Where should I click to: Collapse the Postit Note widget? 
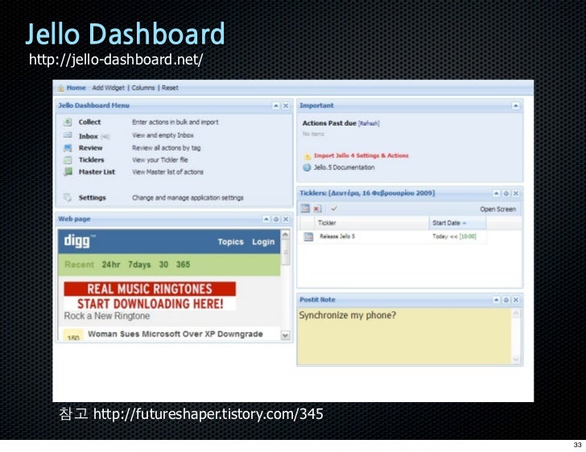pyautogui.click(x=496, y=300)
